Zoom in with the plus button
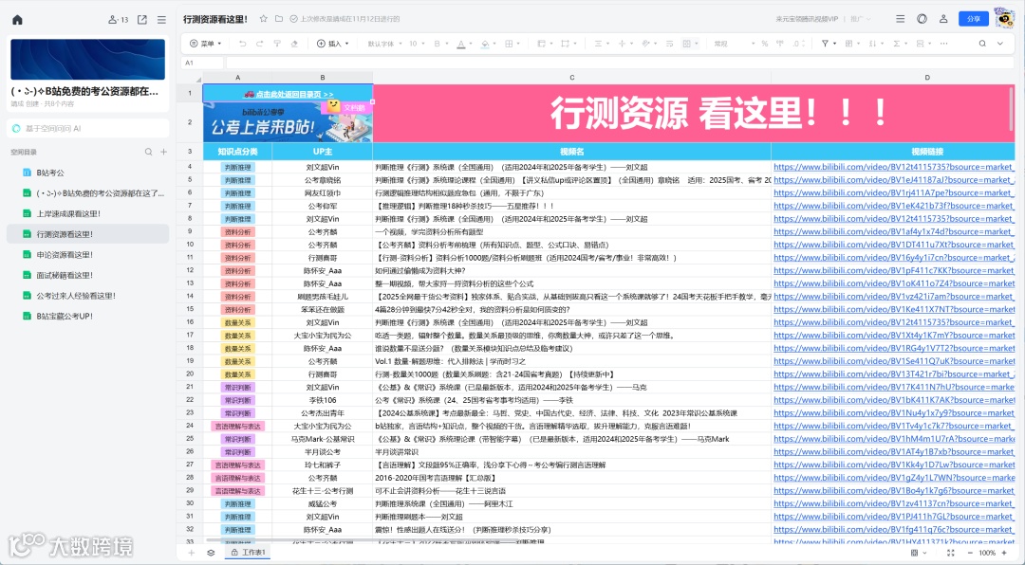Image resolution: width=1025 pixels, height=565 pixels. pyautogui.click(x=1005, y=553)
